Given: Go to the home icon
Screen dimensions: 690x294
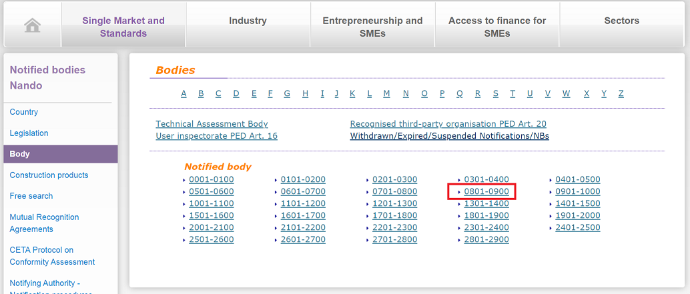Looking at the screenshot, I should point(33,25).
